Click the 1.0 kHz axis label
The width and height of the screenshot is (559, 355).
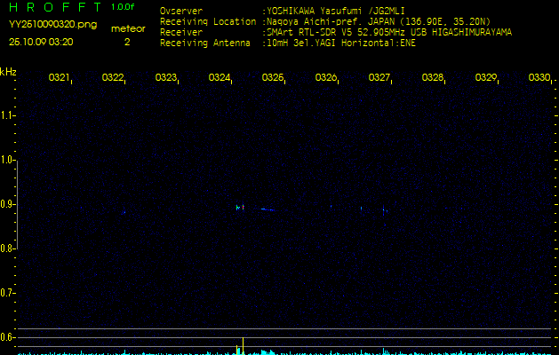pos(6,161)
